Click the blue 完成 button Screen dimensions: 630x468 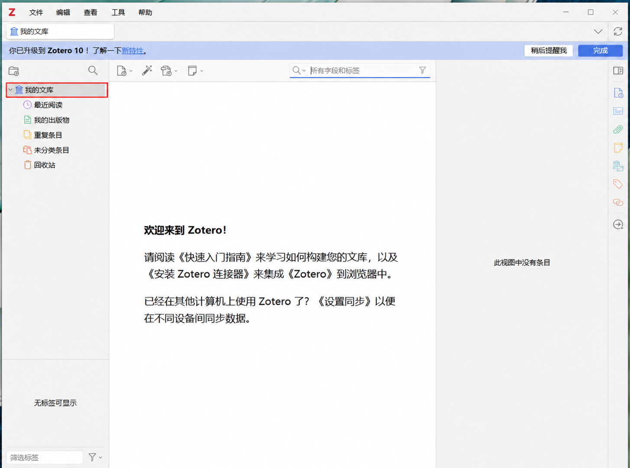[x=600, y=51]
